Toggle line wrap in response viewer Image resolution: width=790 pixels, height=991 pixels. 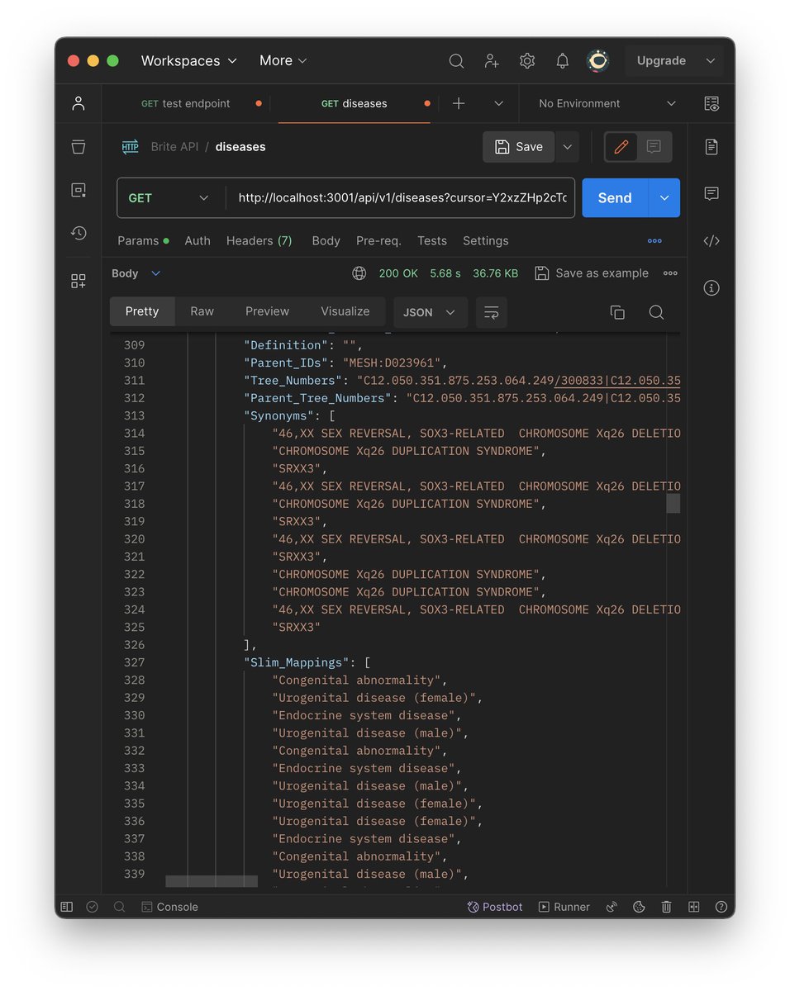click(492, 312)
